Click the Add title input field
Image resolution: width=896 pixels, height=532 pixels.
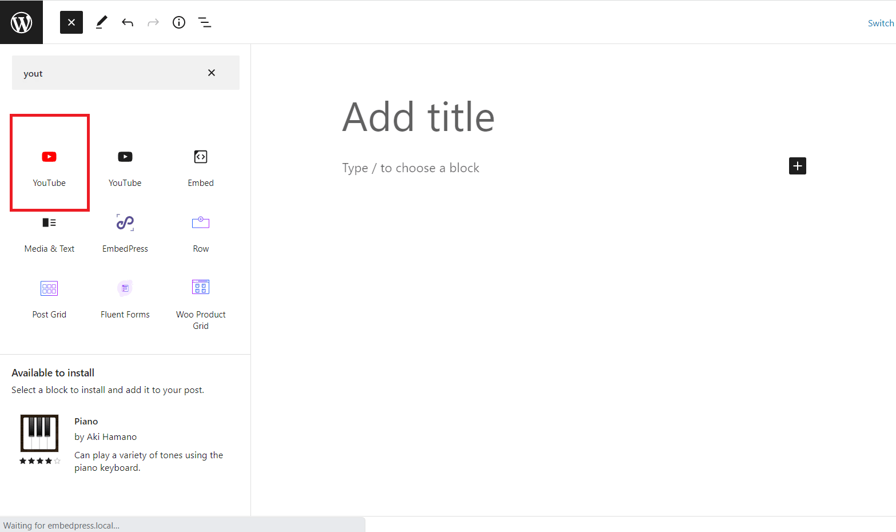(418, 117)
